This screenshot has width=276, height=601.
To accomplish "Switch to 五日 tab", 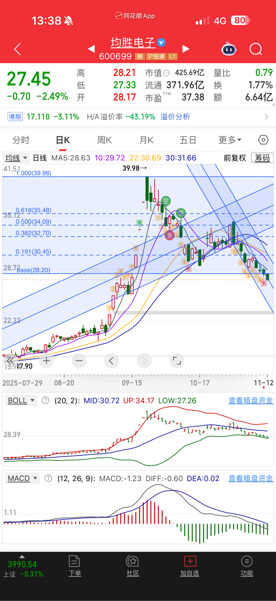I will click(188, 140).
